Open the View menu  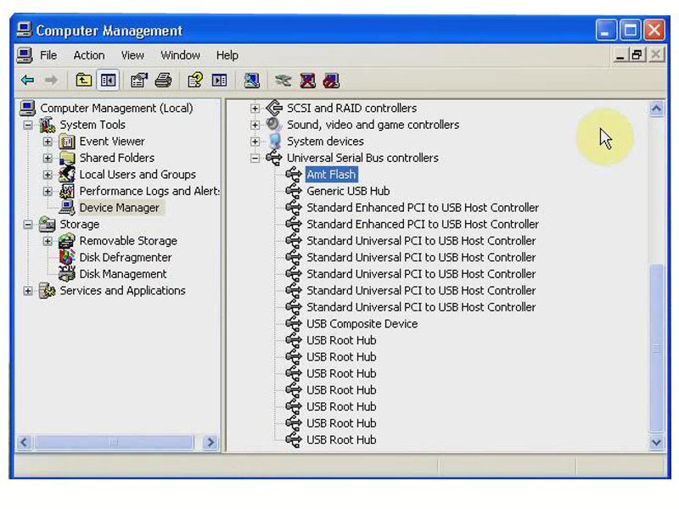coord(132,55)
